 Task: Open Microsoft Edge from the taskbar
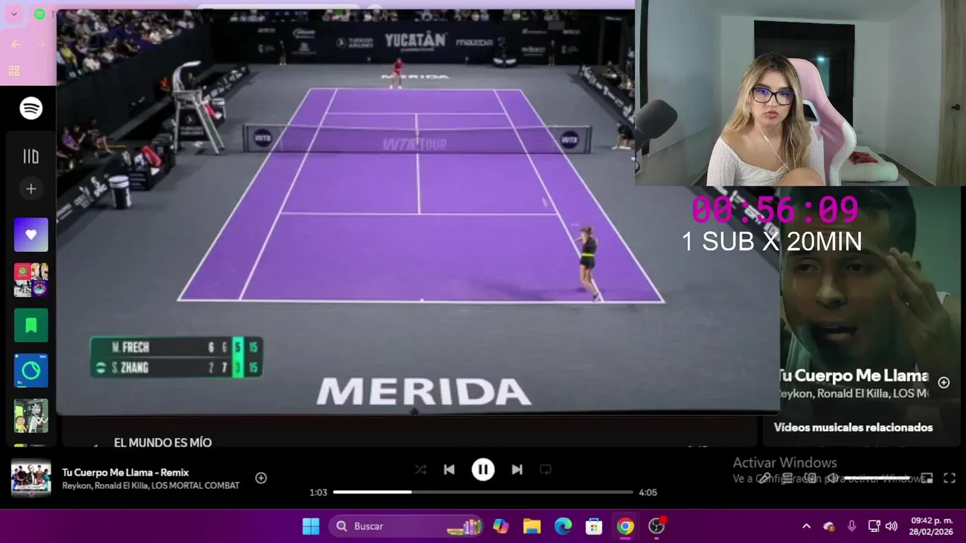(x=563, y=526)
